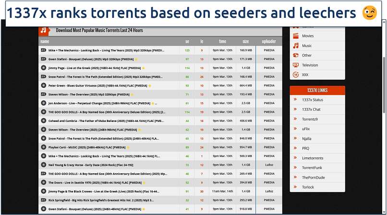Click the icon beside The Doors - Live in Seattle
The height and width of the screenshot is (215, 387).
(x=43, y=182)
